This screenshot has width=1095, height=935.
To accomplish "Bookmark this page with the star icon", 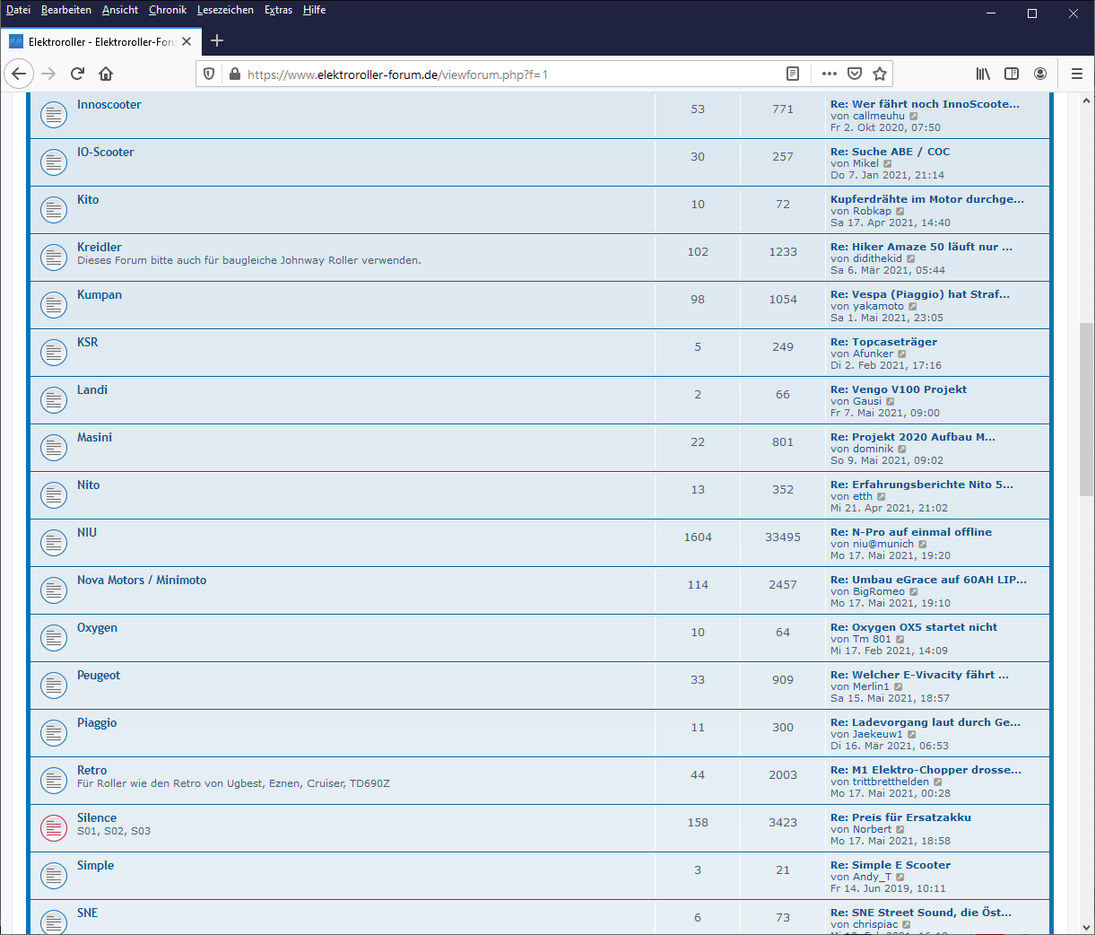I will coord(880,74).
